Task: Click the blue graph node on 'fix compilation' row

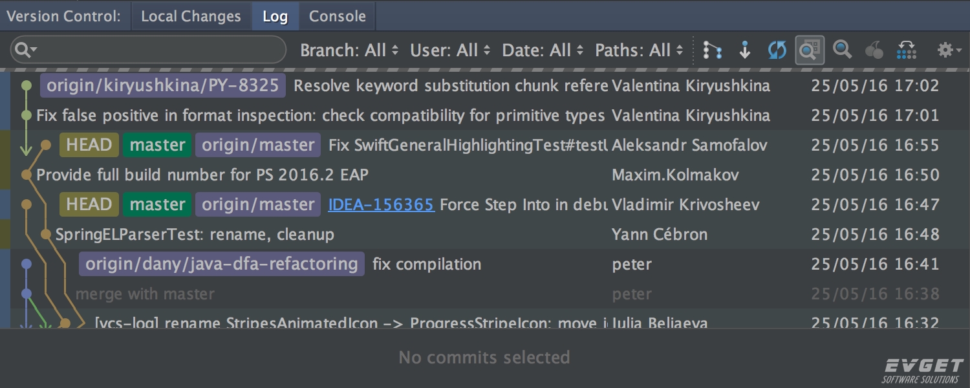Action: (x=26, y=264)
